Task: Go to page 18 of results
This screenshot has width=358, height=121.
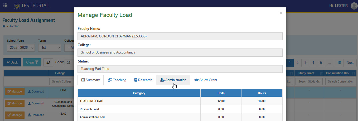Action: pos(339,62)
